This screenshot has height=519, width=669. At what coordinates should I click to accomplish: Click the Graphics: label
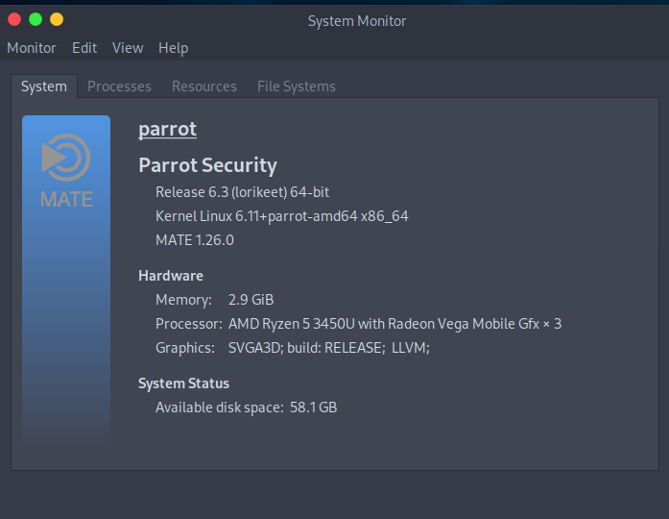click(x=185, y=348)
